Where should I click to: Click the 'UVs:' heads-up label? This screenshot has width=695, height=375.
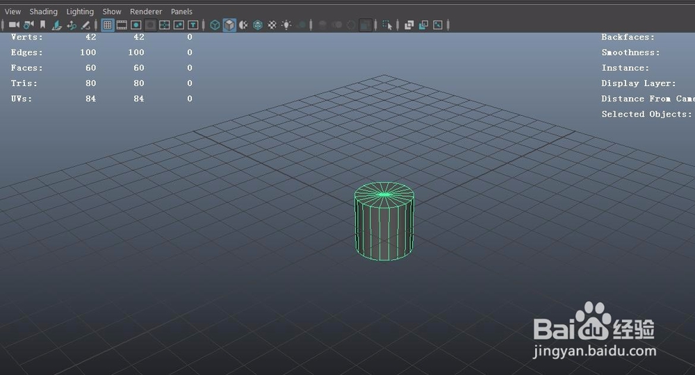click(x=22, y=99)
